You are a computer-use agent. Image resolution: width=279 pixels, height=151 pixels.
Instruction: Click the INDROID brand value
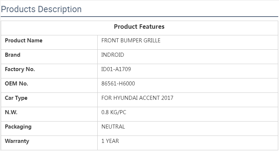[x=113, y=55]
